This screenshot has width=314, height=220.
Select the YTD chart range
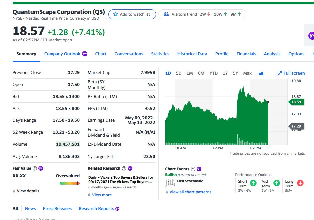tap(213, 73)
